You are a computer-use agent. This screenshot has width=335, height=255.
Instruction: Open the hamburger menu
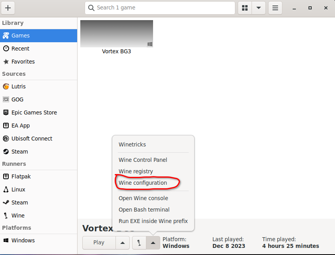275,8
